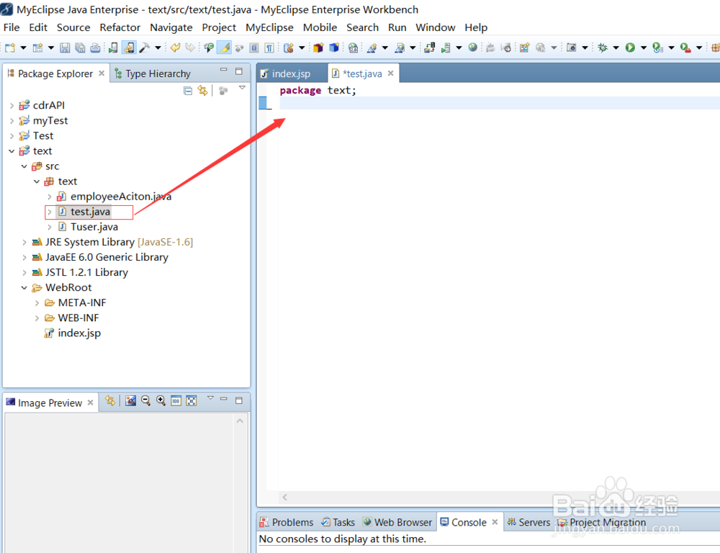
Task: Click zoom in icon in Image Preview
Action: click(161, 401)
